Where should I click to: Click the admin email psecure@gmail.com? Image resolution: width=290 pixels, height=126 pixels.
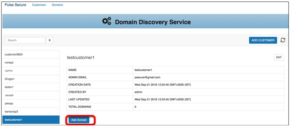tap(147, 77)
